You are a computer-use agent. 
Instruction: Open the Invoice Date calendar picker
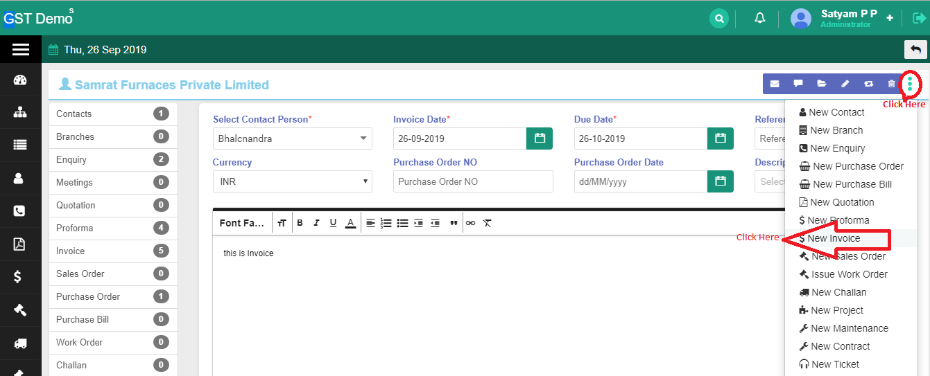coord(540,138)
